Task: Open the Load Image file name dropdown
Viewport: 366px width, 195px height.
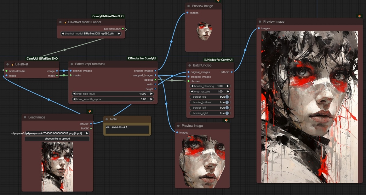Action: (57, 134)
